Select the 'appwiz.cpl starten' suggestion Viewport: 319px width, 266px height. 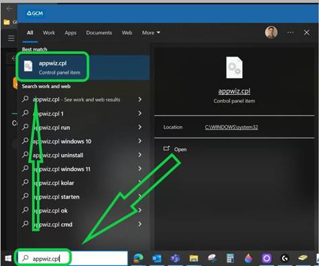pyautogui.click(x=84, y=197)
